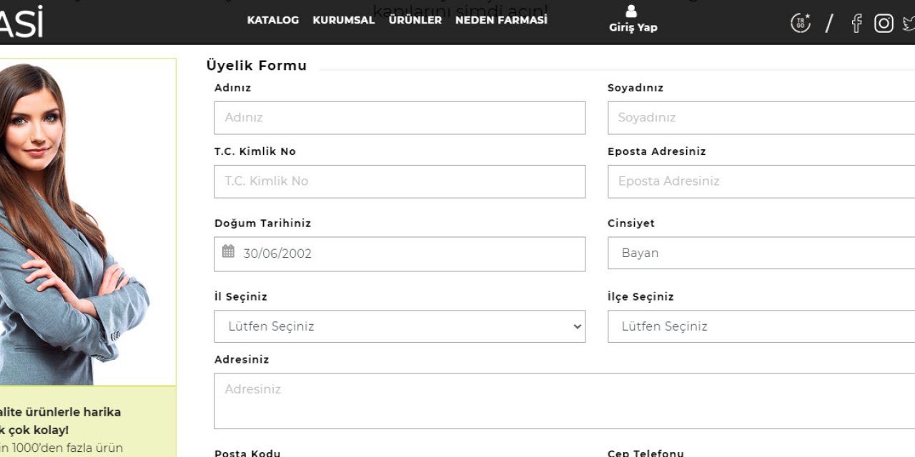The width and height of the screenshot is (915, 457).
Task: Expand the İl Seçiniz dropdown
Action: [x=400, y=326]
